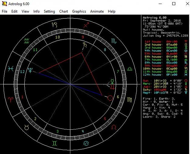This screenshot has height=154, width=190.
Task: Open the Animate menu
Action: 97,11
